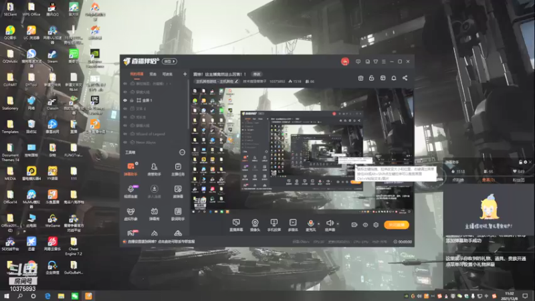
Task: Expand microphone options arrow
Action: point(319,224)
